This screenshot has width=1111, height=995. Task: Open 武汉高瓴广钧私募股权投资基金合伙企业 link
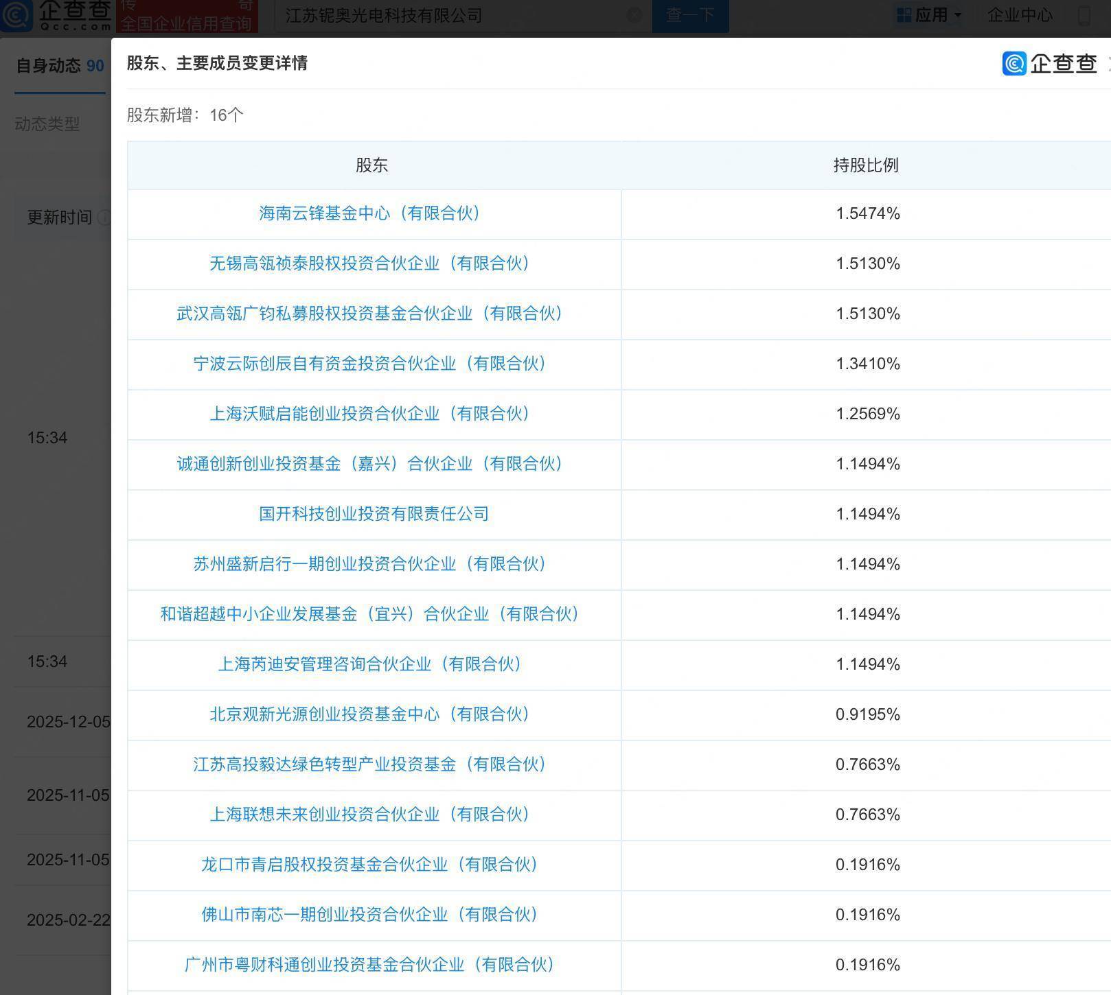371,314
